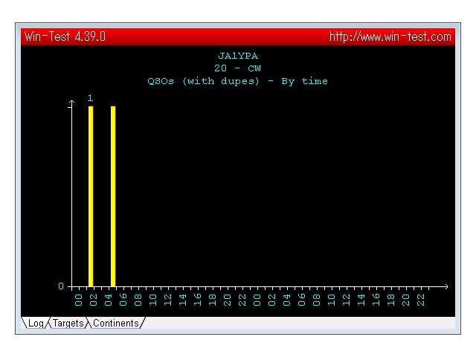Click the value label '1' above first bar
476x357 pixels.
(x=90, y=97)
